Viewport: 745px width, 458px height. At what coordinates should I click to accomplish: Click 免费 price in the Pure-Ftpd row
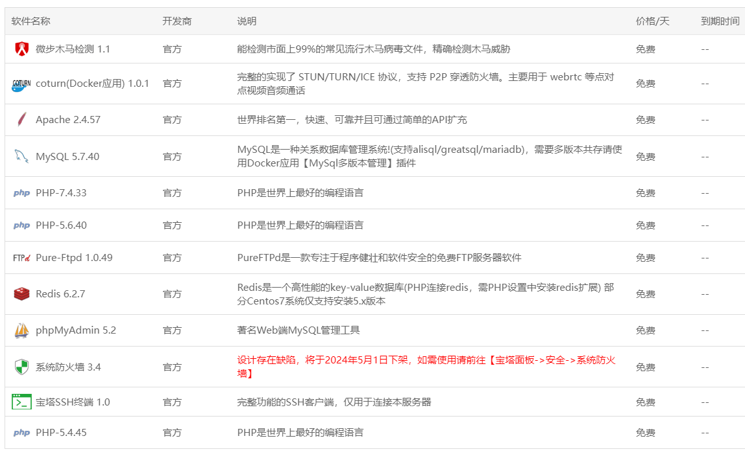[646, 257]
